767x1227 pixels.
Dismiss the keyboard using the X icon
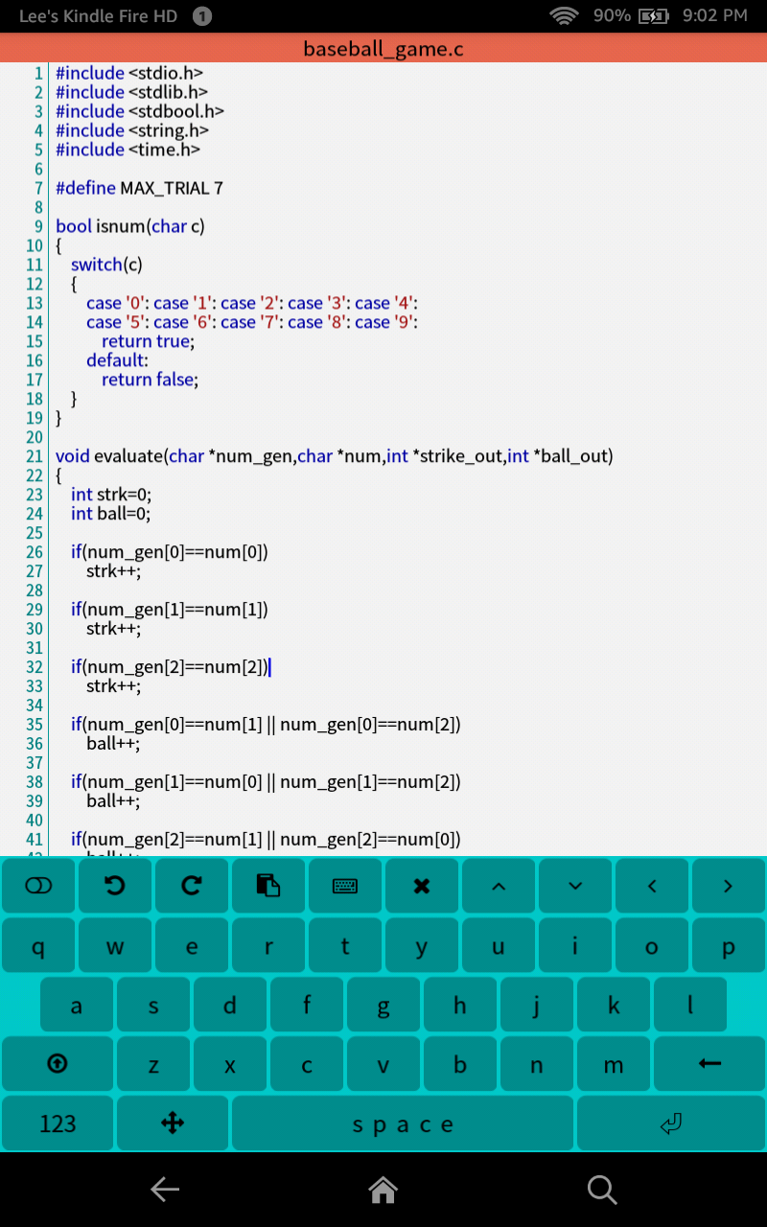pyautogui.click(x=422, y=885)
